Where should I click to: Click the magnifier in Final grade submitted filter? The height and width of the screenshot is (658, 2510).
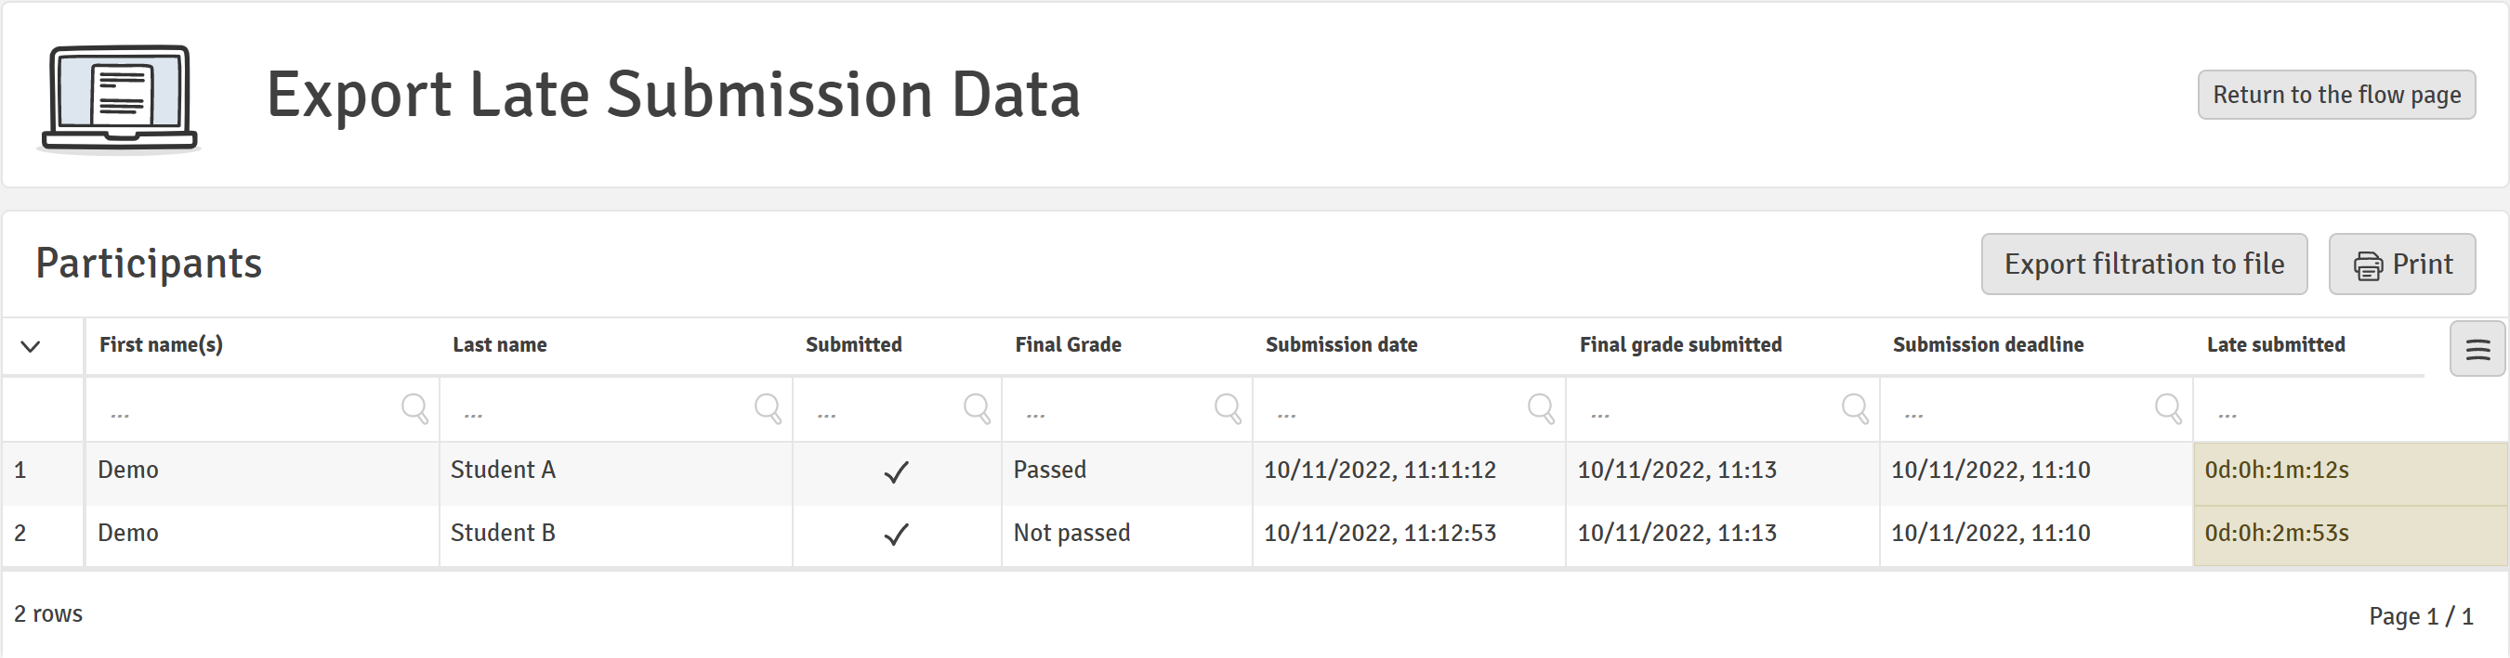[x=1854, y=409]
